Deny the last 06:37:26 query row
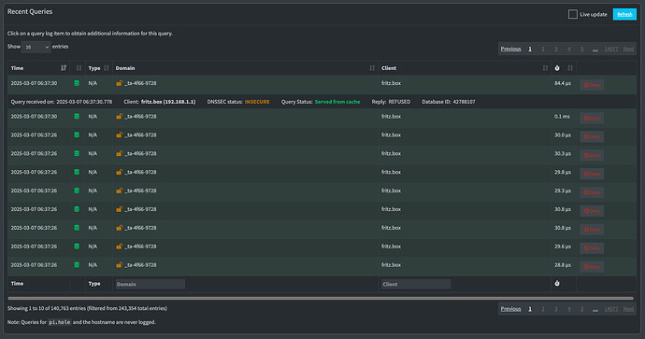This screenshot has height=339, width=645. coord(592,267)
